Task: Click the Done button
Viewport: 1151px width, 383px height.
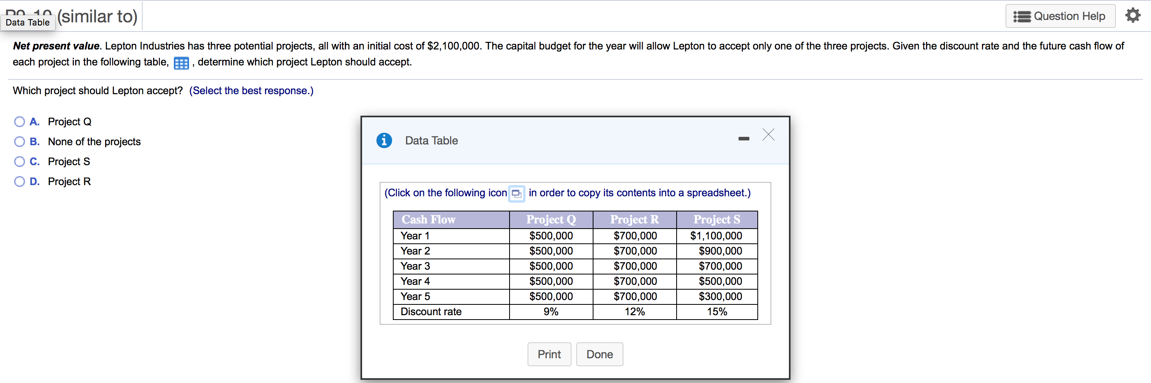Action: coord(599,354)
